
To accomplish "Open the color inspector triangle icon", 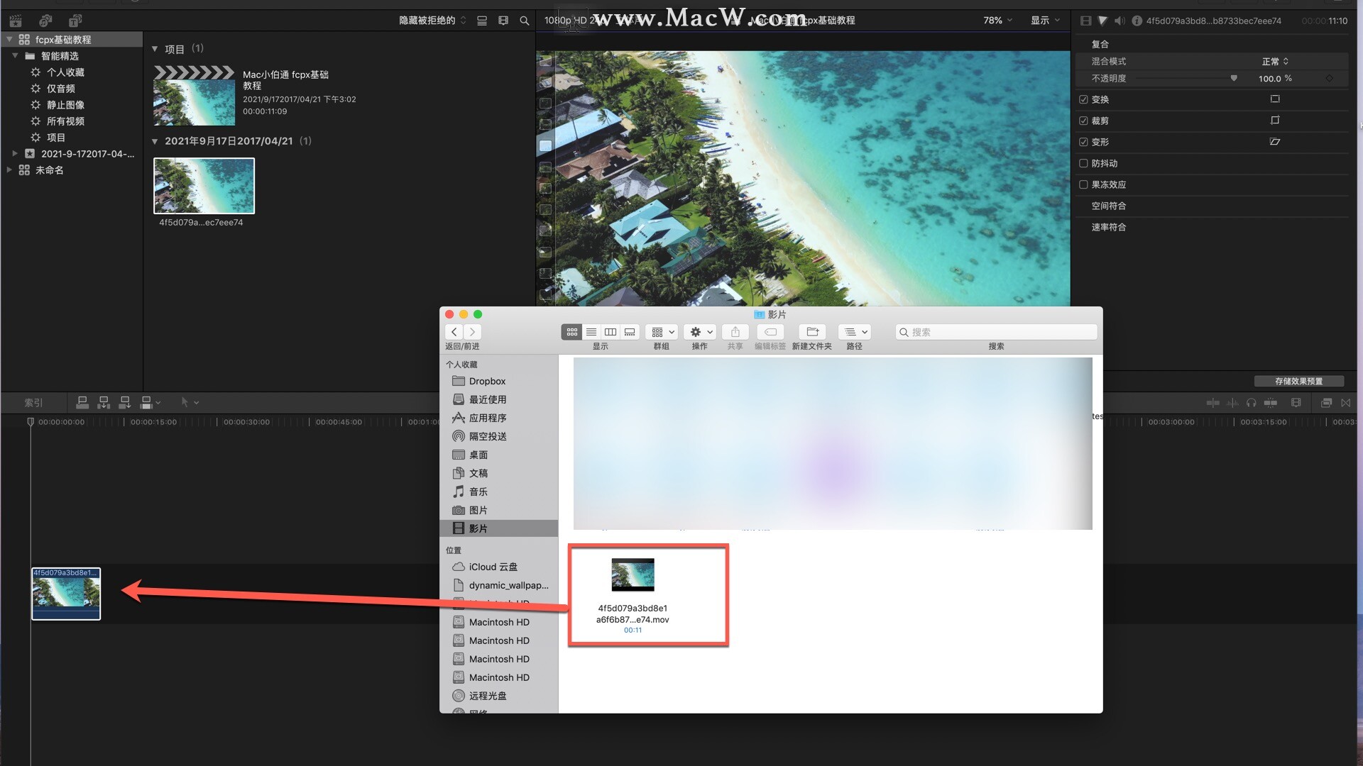I will coord(1102,21).
